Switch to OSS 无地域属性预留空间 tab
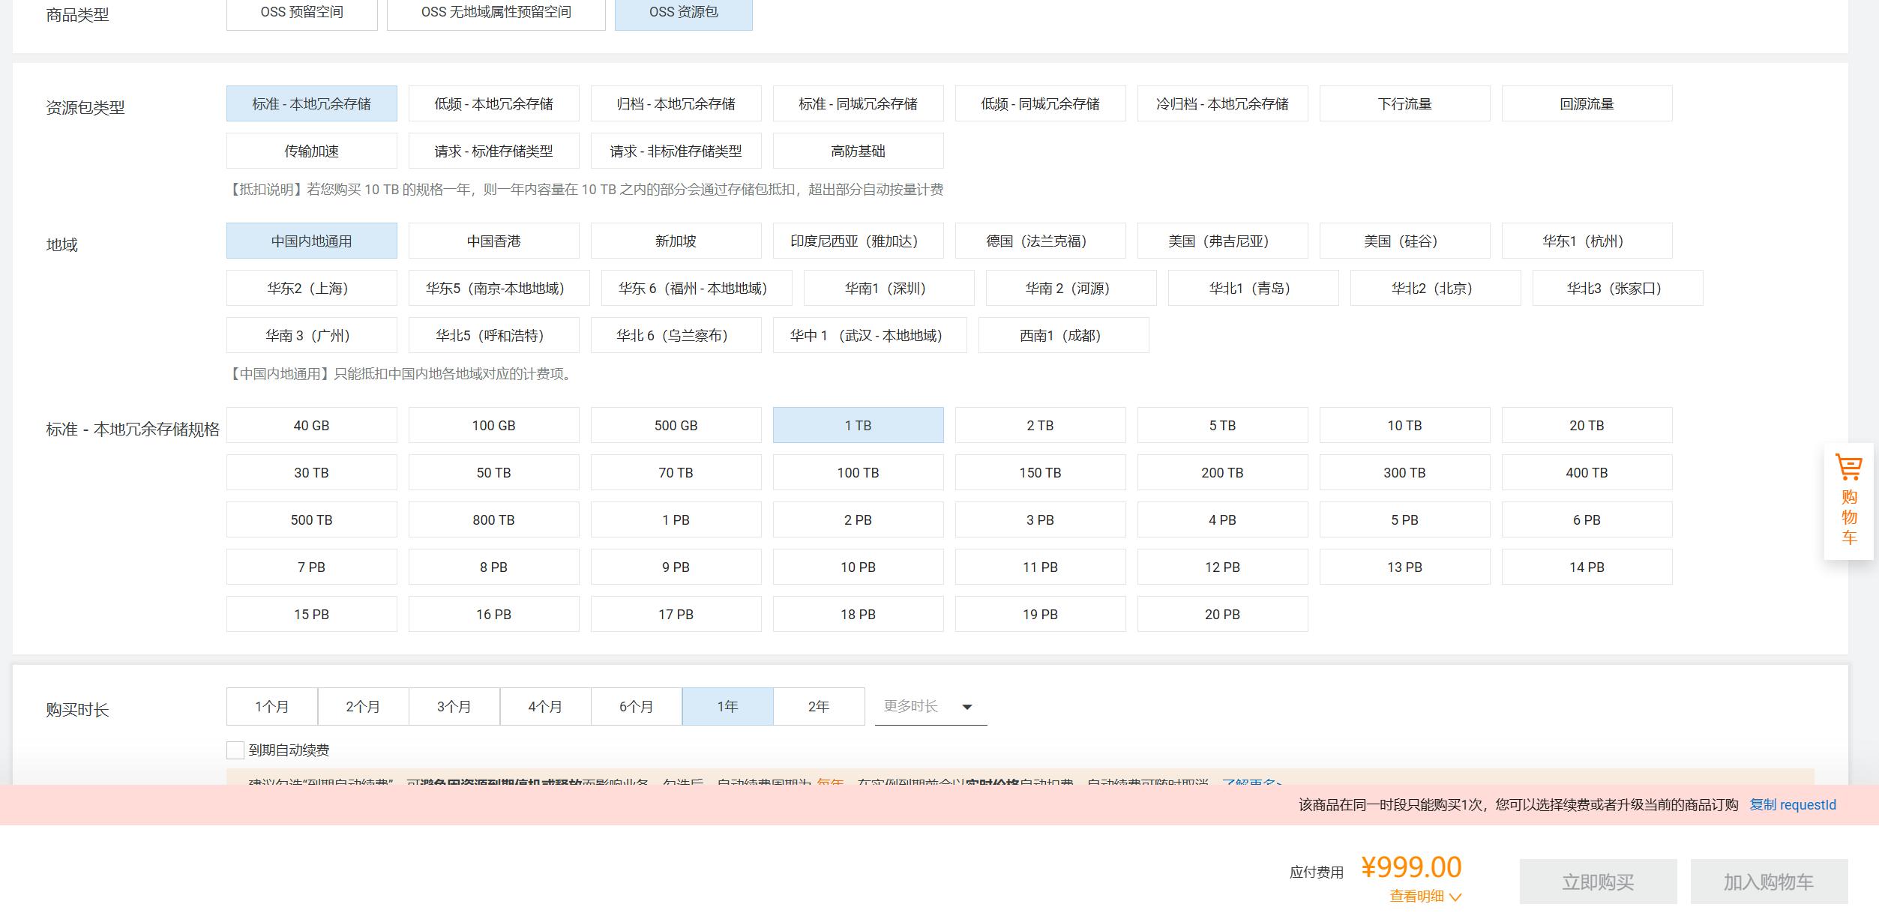This screenshot has height=922, width=1879. click(496, 13)
